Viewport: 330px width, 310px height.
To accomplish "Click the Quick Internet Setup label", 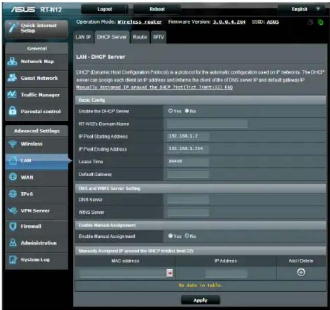I will tap(38, 28).
